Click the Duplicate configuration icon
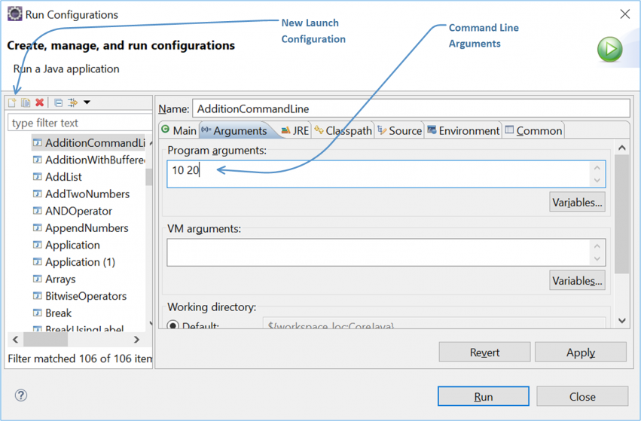The image size is (641, 421). click(x=26, y=102)
